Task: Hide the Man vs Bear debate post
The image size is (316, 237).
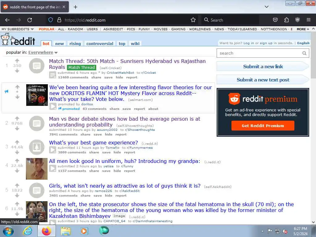Action: coord(108,135)
